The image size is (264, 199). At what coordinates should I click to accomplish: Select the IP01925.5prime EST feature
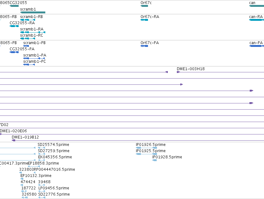coord(146,154)
